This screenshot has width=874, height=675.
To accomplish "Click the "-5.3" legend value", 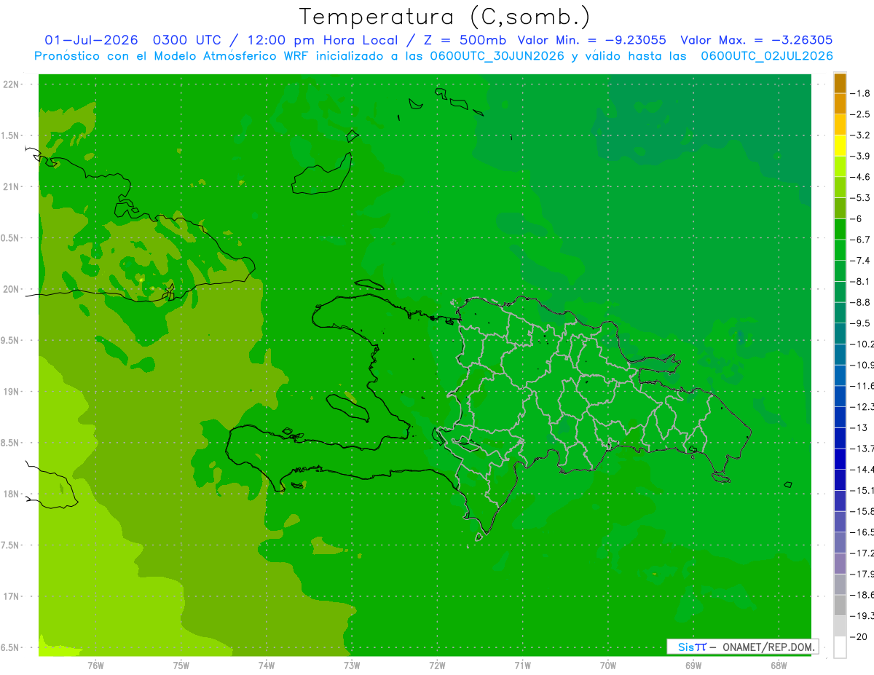I will [x=861, y=198].
